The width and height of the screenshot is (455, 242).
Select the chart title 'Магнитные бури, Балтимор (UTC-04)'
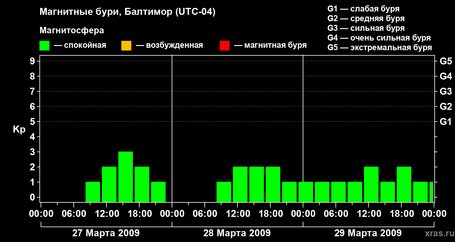click(x=127, y=12)
